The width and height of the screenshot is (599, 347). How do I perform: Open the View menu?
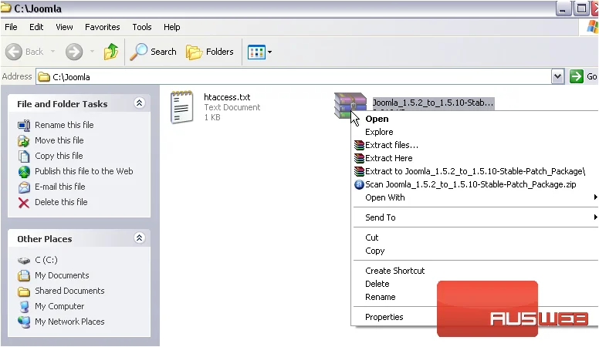click(x=64, y=27)
